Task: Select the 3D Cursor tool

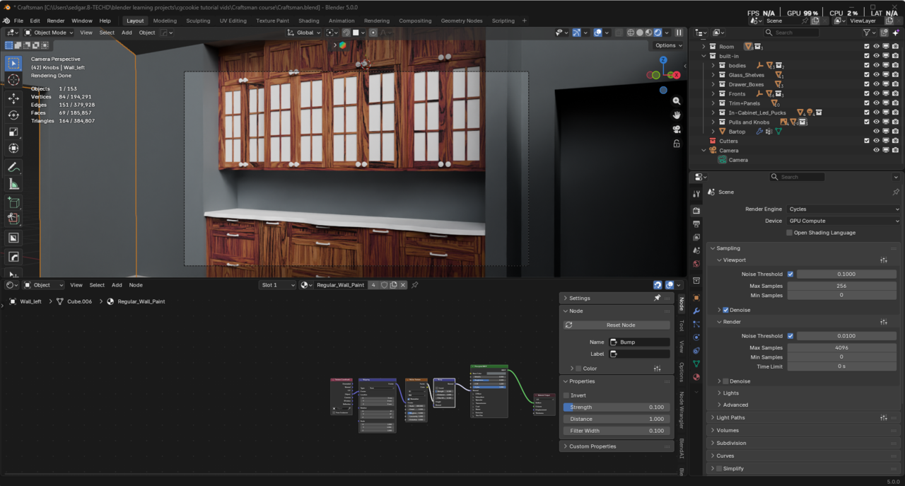Action: click(13, 80)
